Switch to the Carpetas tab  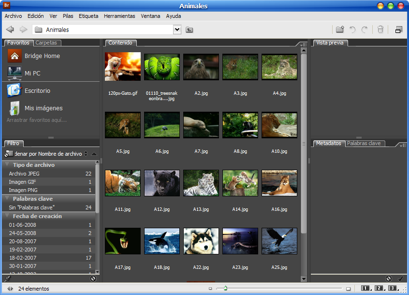coord(46,43)
